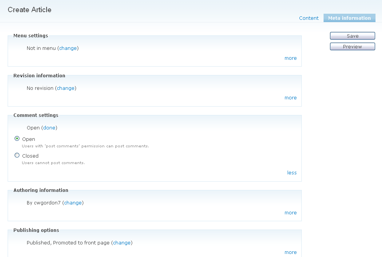
Task: Click the Comment settings heading
Action: pyautogui.click(x=36, y=115)
